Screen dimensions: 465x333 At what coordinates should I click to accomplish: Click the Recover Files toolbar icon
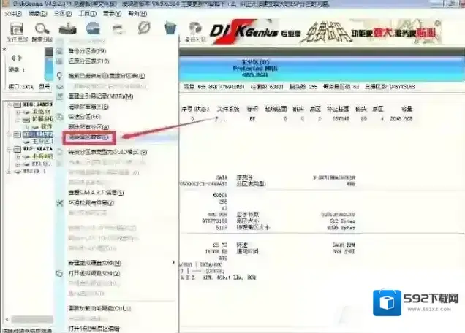66,30
